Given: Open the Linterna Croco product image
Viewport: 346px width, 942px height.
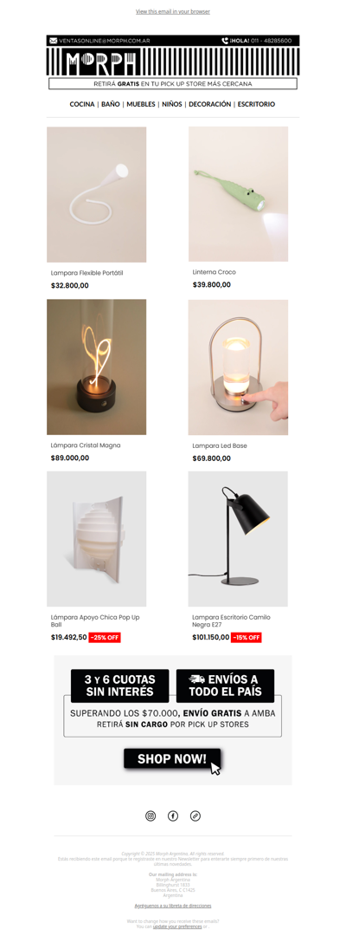Looking at the screenshot, I should tap(238, 194).
